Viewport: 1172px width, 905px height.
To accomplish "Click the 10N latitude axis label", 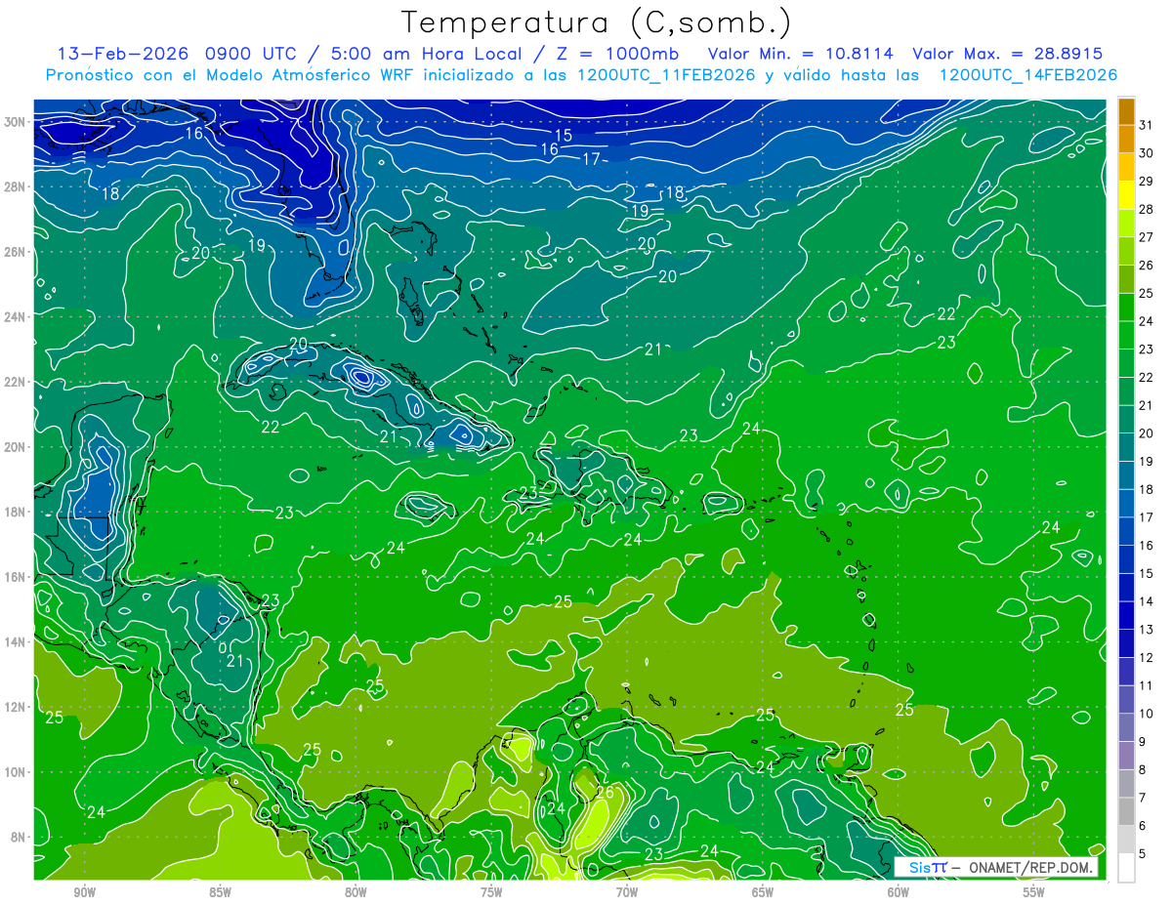I will click(15, 772).
